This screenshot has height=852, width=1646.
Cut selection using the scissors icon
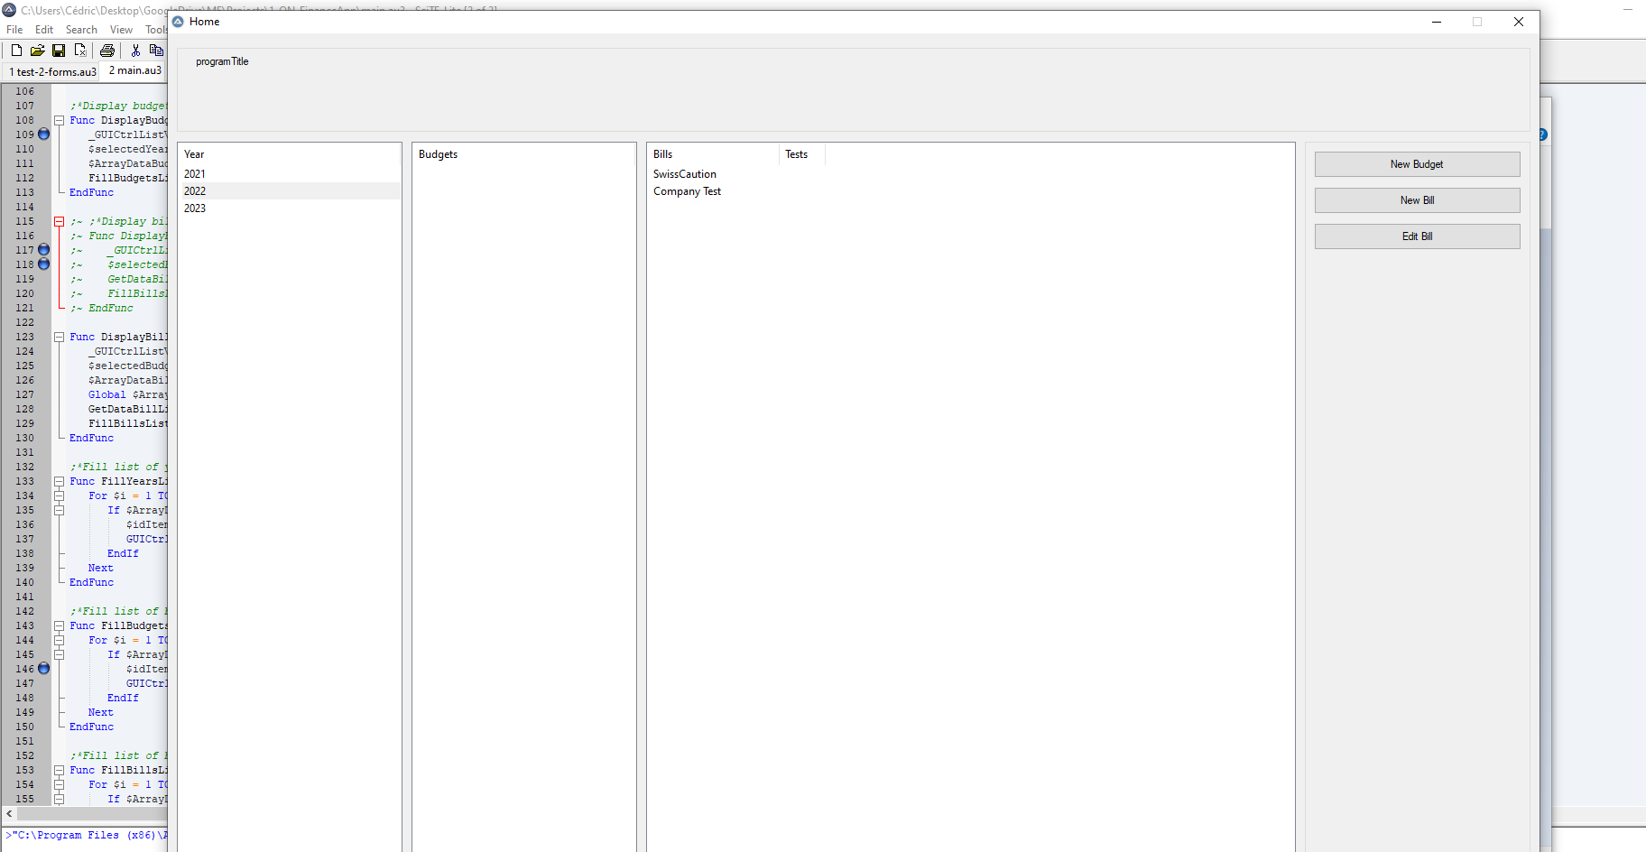[x=135, y=51]
